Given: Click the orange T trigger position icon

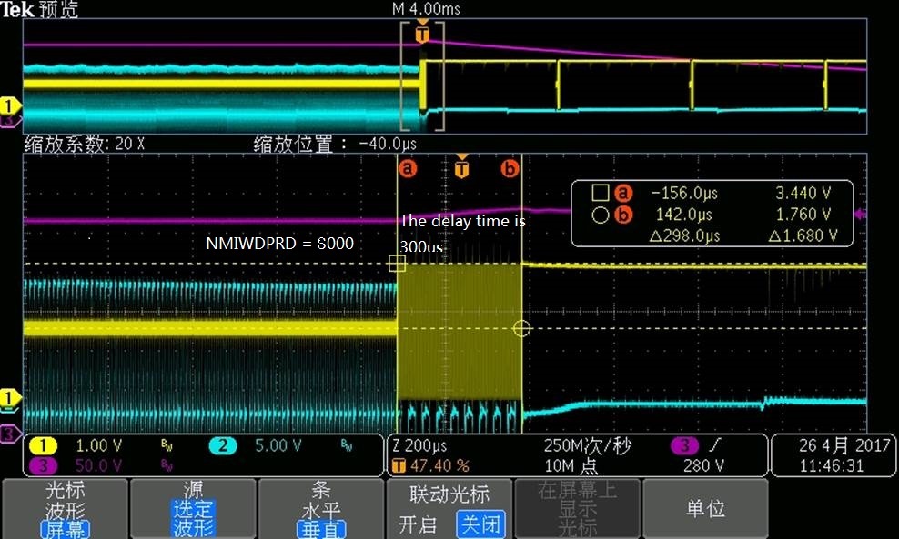Looking at the screenshot, I should (398, 466).
